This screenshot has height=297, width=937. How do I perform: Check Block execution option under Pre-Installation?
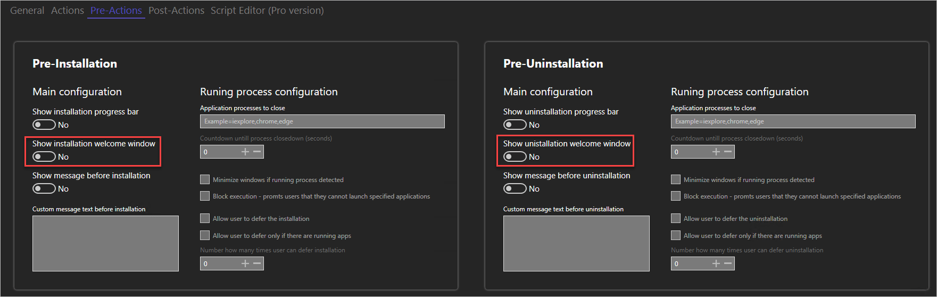tap(205, 196)
